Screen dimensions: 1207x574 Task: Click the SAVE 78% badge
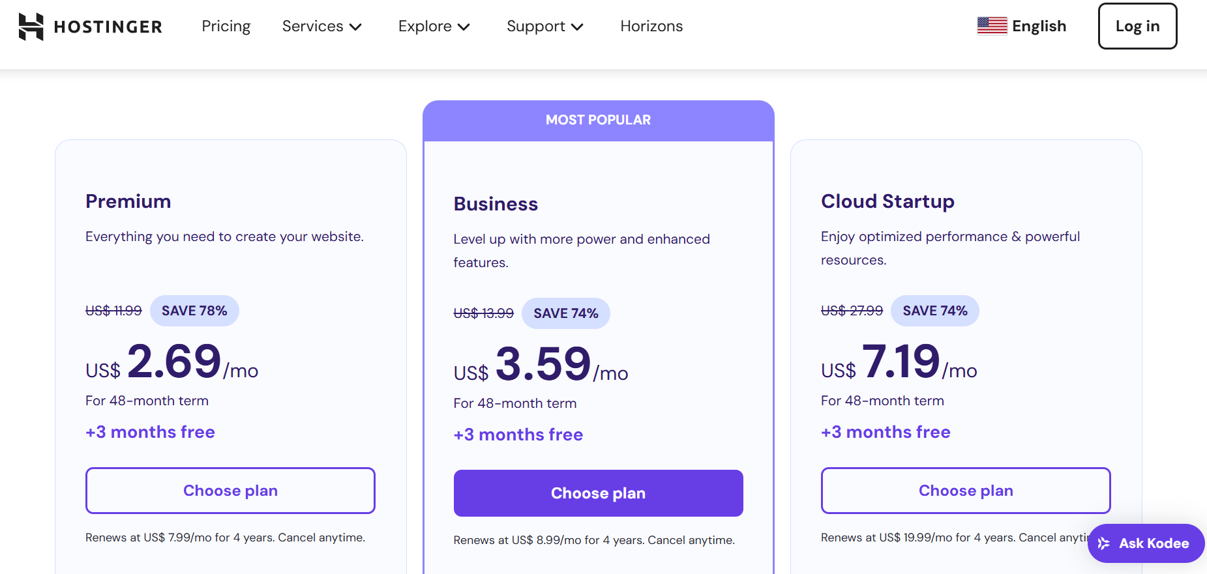[194, 311]
